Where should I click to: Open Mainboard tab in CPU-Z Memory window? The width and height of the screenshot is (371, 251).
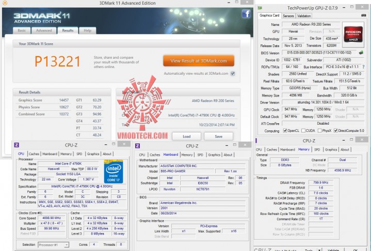287,149
